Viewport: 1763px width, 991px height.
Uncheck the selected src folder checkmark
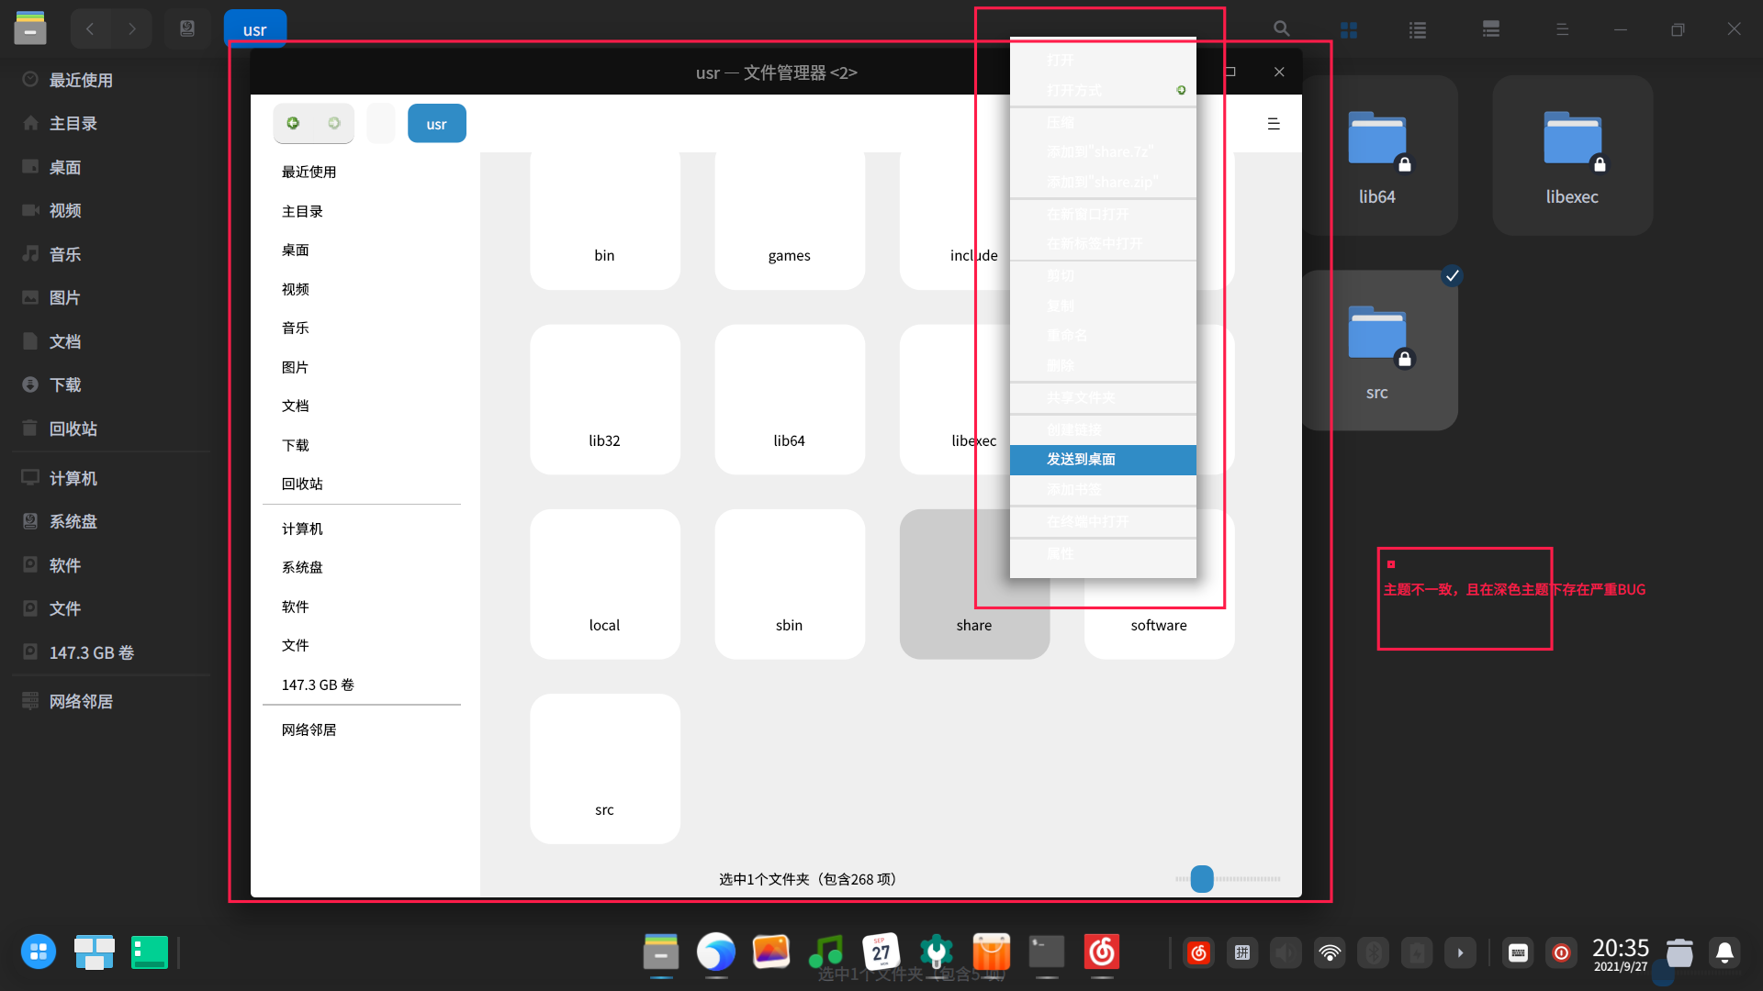click(1452, 275)
